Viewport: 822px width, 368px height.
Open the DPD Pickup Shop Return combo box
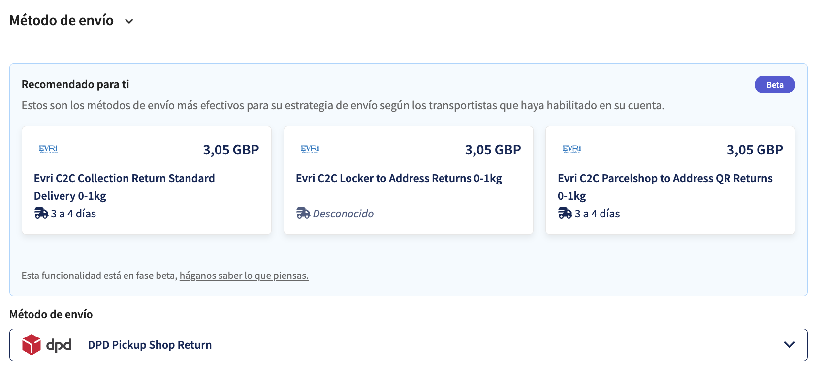(x=409, y=345)
